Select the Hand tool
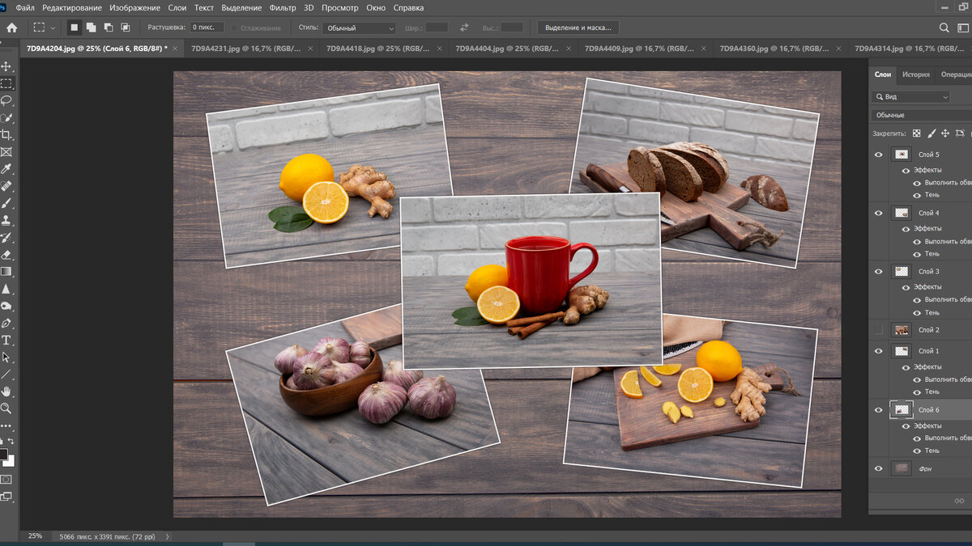Image resolution: width=972 pixels, height=546 pixels. 6,392
